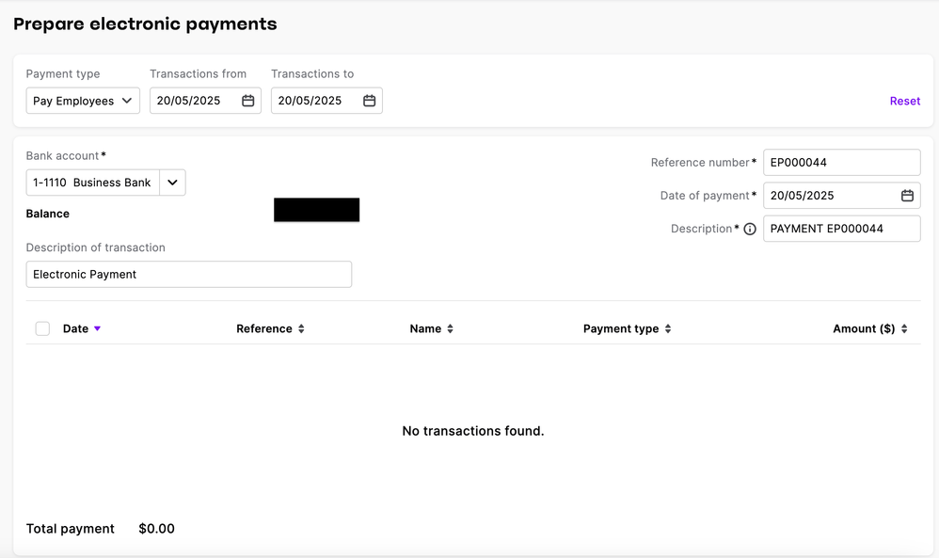Viewport: 939px width, 558px height.
Task: Click the Date of payment date field
Action: point(830,196)
